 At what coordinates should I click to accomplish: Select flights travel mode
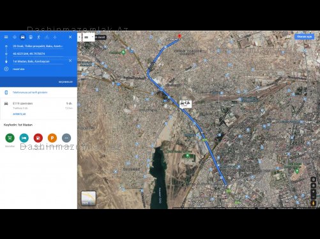click(x=55, y=37)
